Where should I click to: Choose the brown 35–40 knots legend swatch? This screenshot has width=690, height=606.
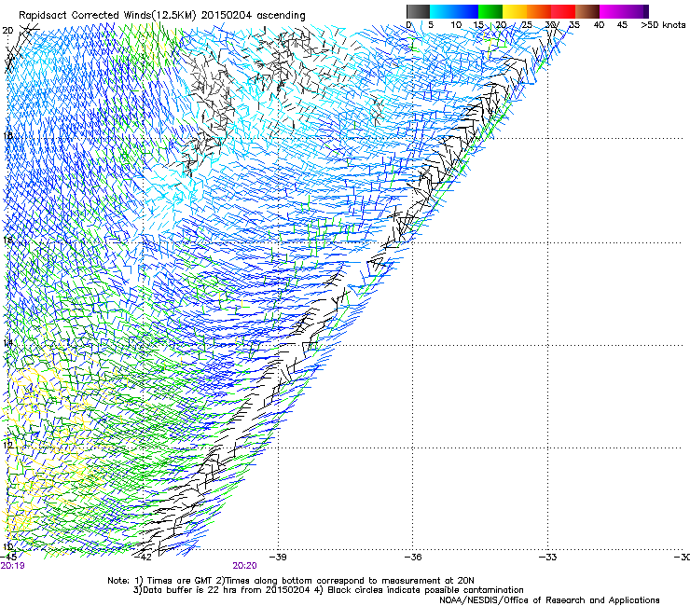click(587, 11)
